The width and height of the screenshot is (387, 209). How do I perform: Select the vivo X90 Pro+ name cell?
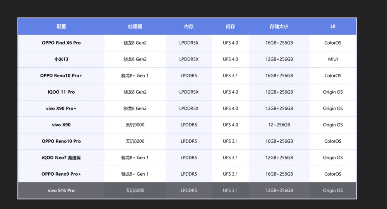tap(61, 108)
